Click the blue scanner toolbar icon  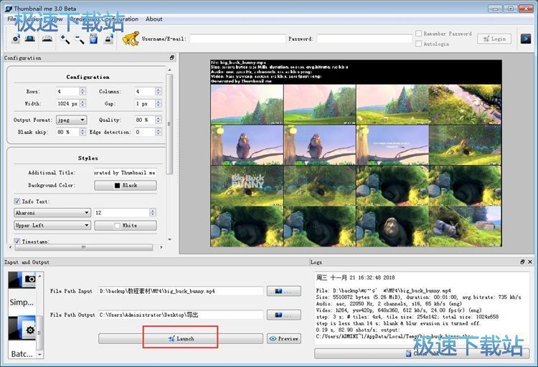click(x=30, y=39)
